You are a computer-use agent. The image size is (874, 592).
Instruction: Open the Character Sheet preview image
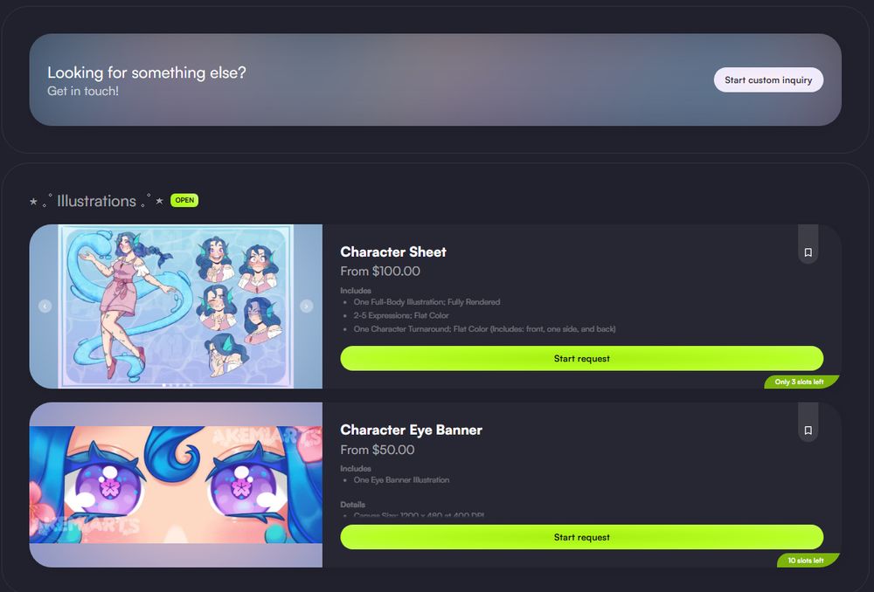point(176,306)
